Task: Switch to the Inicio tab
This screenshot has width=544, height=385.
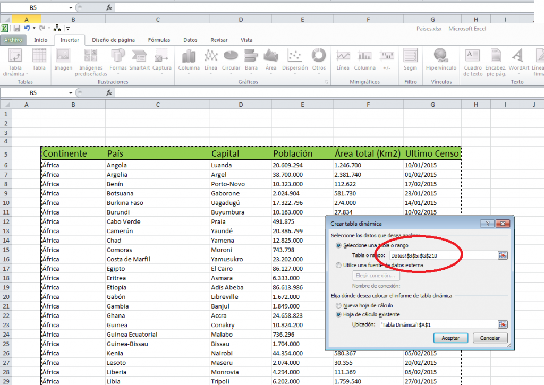Action: tap(40, 40)
